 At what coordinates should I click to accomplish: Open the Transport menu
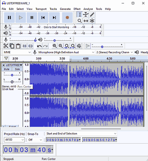pyautogui.click(x=41, y=9)
